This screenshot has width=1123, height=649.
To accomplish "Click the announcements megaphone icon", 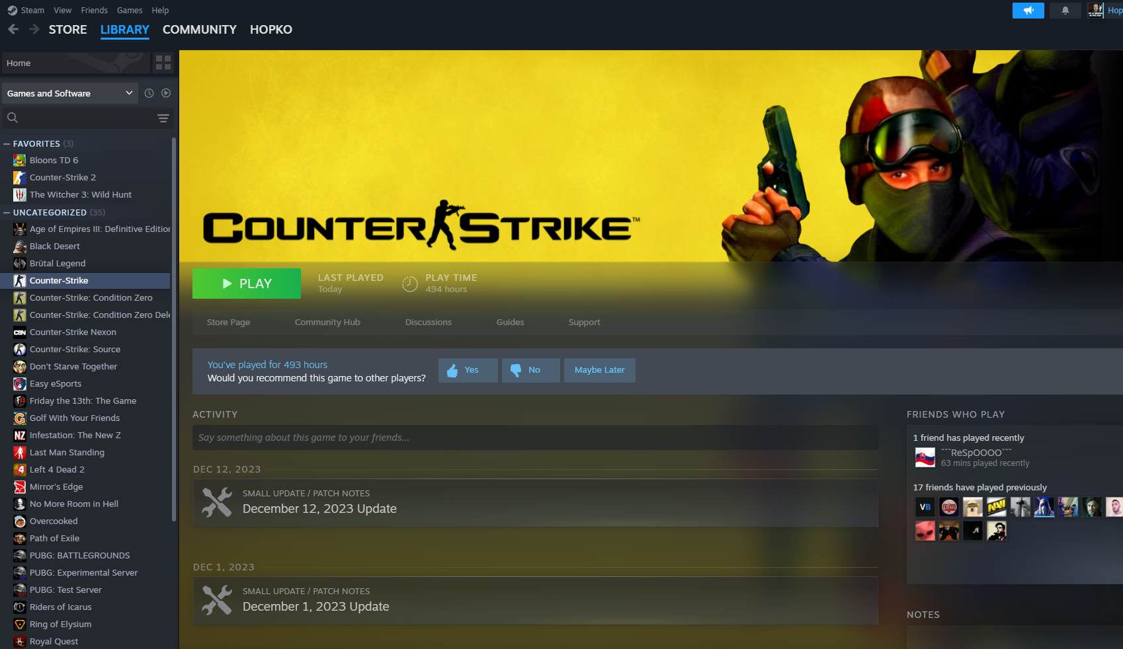I will (x=1028, y=11).
